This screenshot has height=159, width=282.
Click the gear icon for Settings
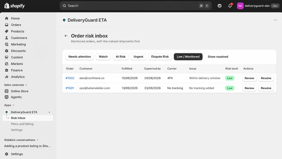(7, 154)
